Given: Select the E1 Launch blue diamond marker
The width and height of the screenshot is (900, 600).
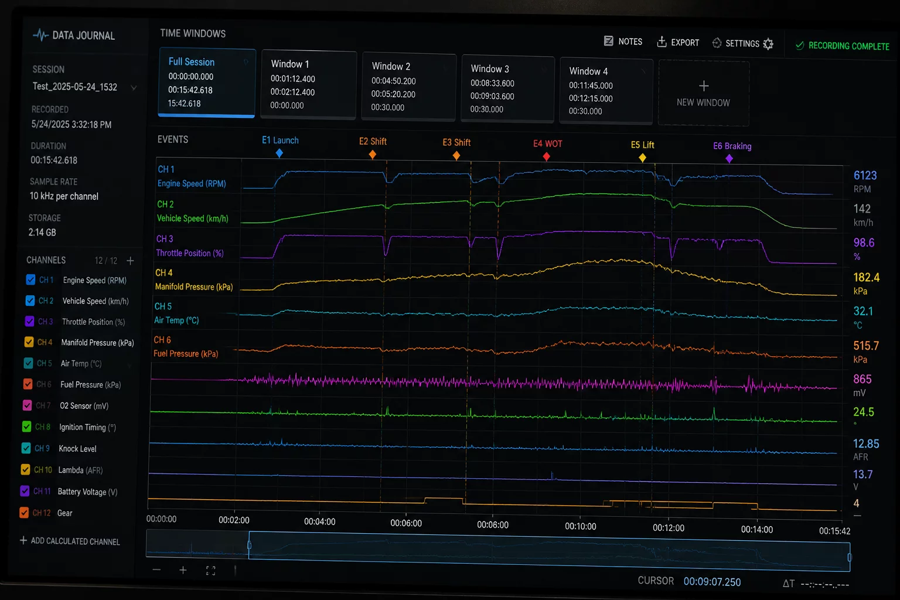Looking at the screenshot, I should pos(279,153).
